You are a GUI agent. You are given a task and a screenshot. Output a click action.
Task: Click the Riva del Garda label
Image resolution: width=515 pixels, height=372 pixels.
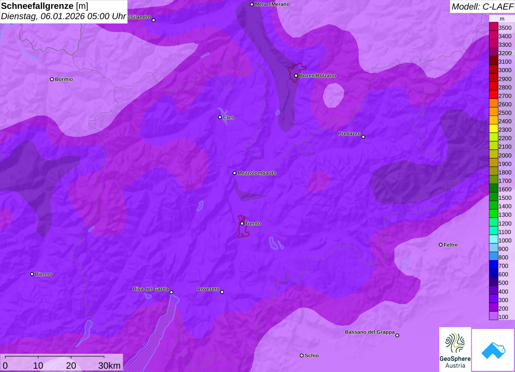pos(150,289)
